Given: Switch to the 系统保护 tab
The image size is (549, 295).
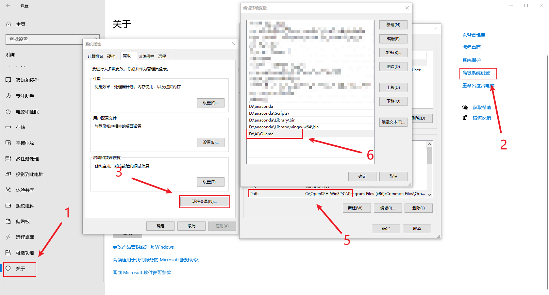Looking at the screenshot, I should 146,57.
